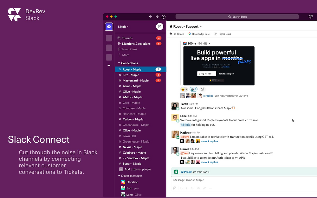This screenshot has height=198, width=317.
Task: Click the Search Slack field
Action: click(237, 16)
